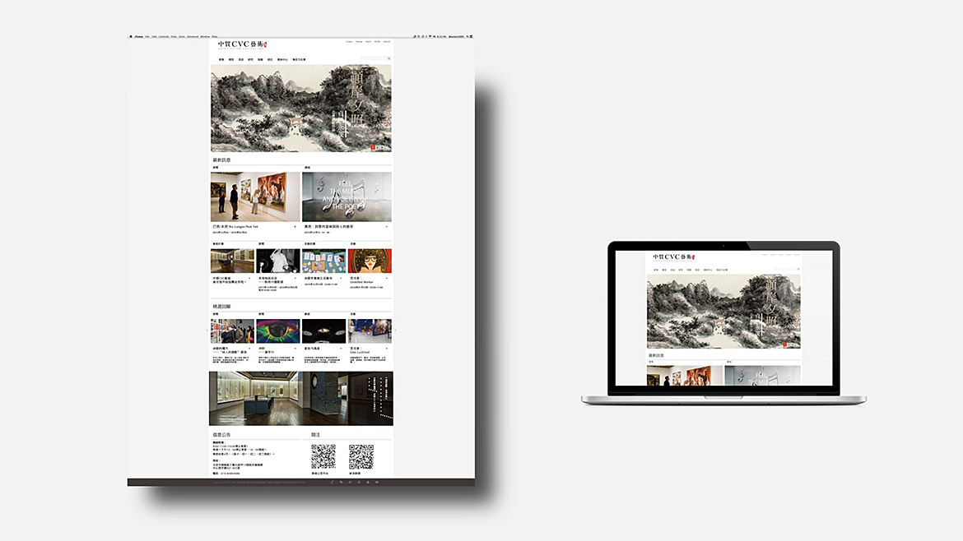Viewport: 963px width, 541px height.
Task: Open the sticky notes board thumbnail
Action: (323, 261)
